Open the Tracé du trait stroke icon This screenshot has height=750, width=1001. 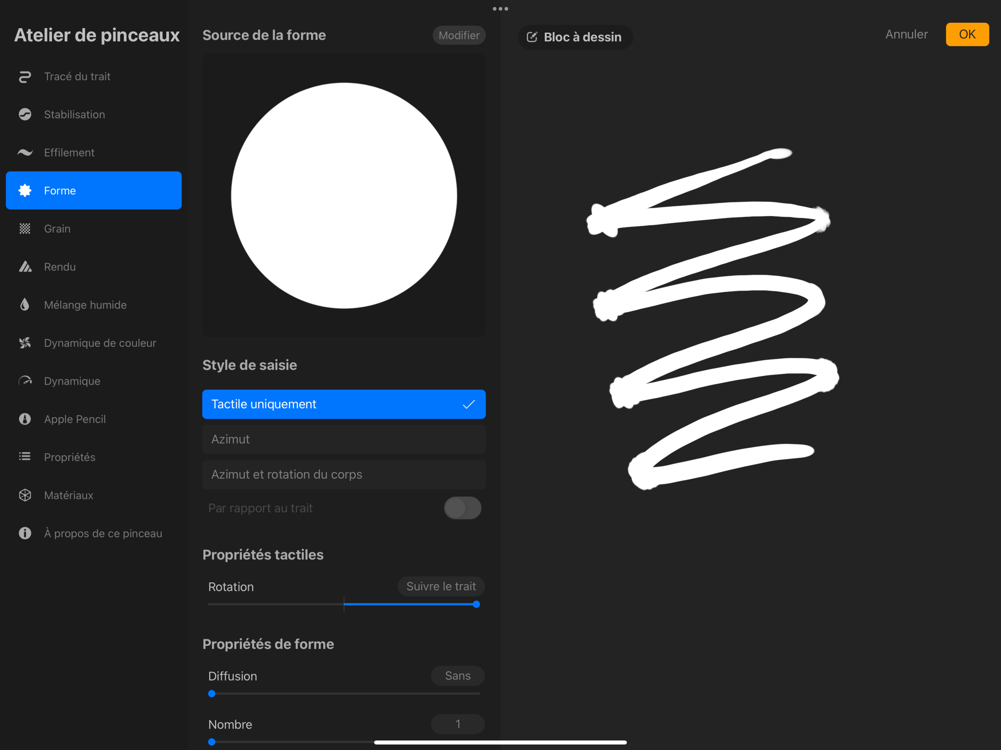point(25,77)
